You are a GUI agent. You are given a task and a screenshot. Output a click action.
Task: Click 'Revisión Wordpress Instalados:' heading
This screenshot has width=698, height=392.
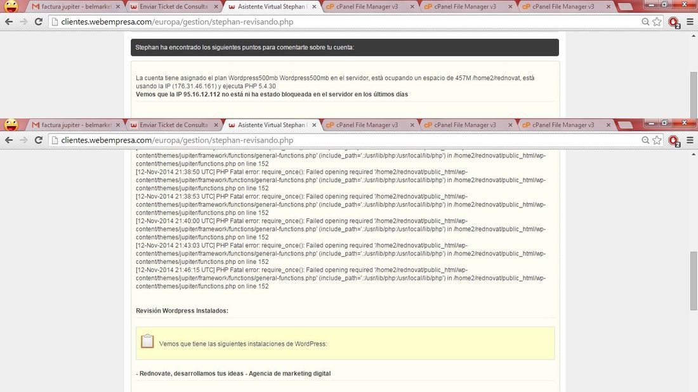[x=181, y=311]
